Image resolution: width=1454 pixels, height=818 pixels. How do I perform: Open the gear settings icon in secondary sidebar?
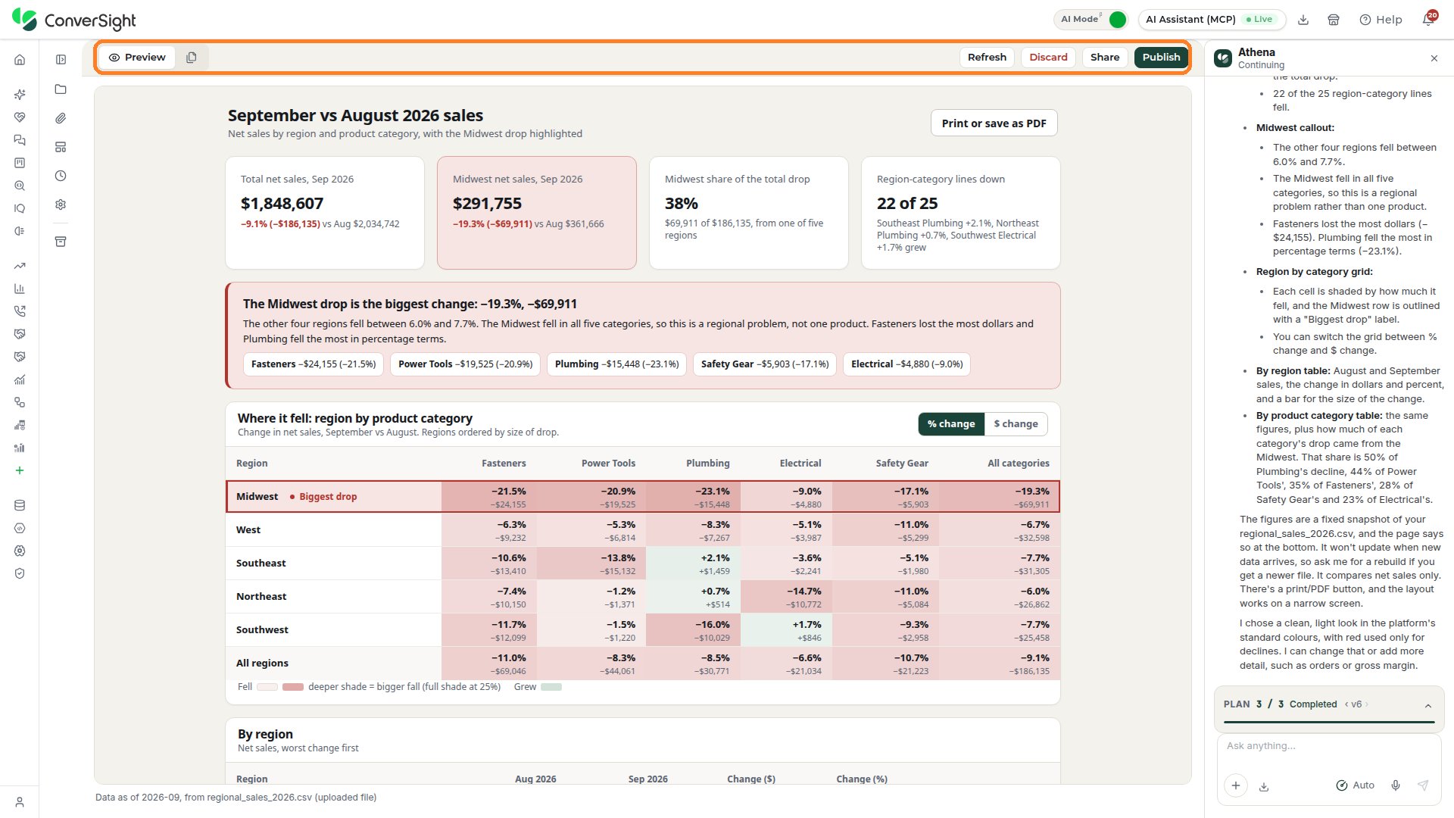point(61,204)
